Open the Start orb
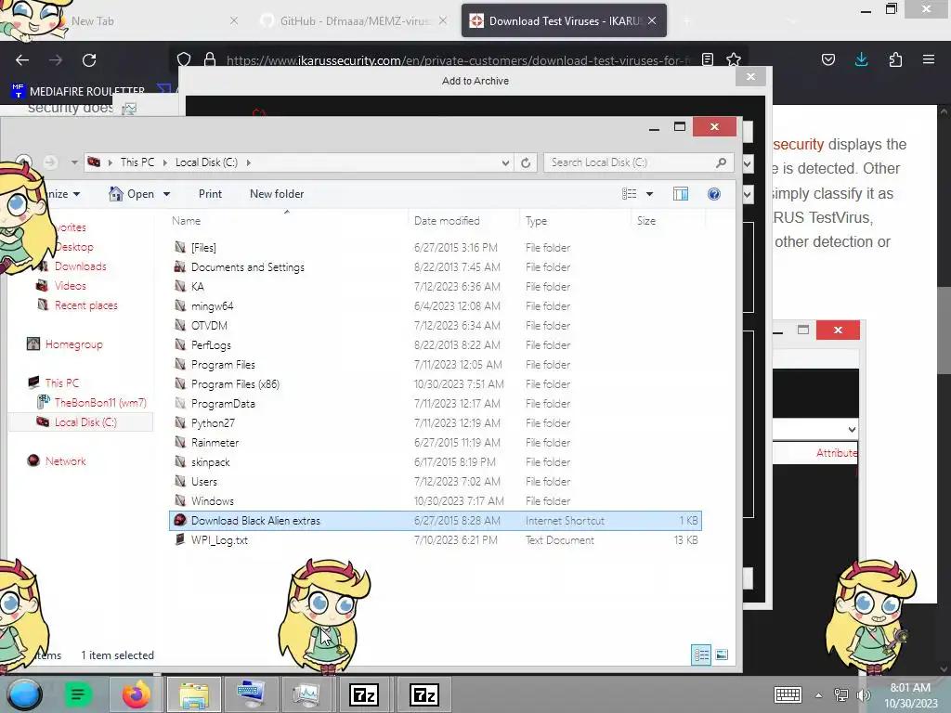 pos(25,694)
